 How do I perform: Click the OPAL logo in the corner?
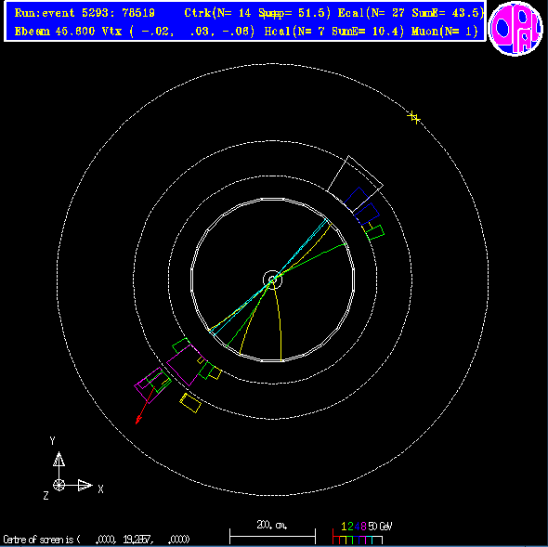pyautogui.click(x=515, y=29)
